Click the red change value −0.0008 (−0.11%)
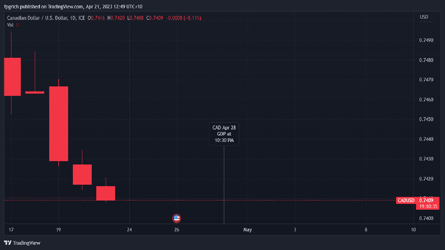 183,18
